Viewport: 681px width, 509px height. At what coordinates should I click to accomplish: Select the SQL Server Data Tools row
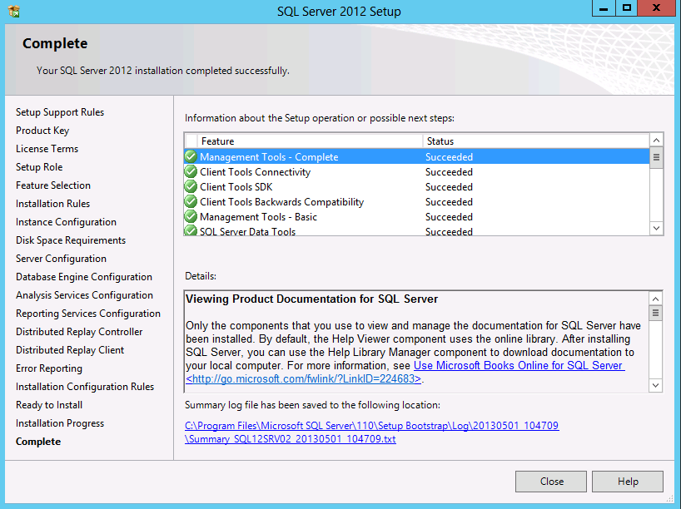coord(417,230)
